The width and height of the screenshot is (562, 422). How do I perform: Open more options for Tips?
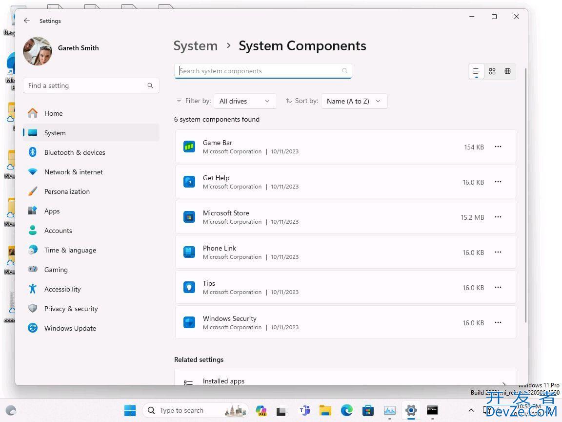[x=498, y=287]
